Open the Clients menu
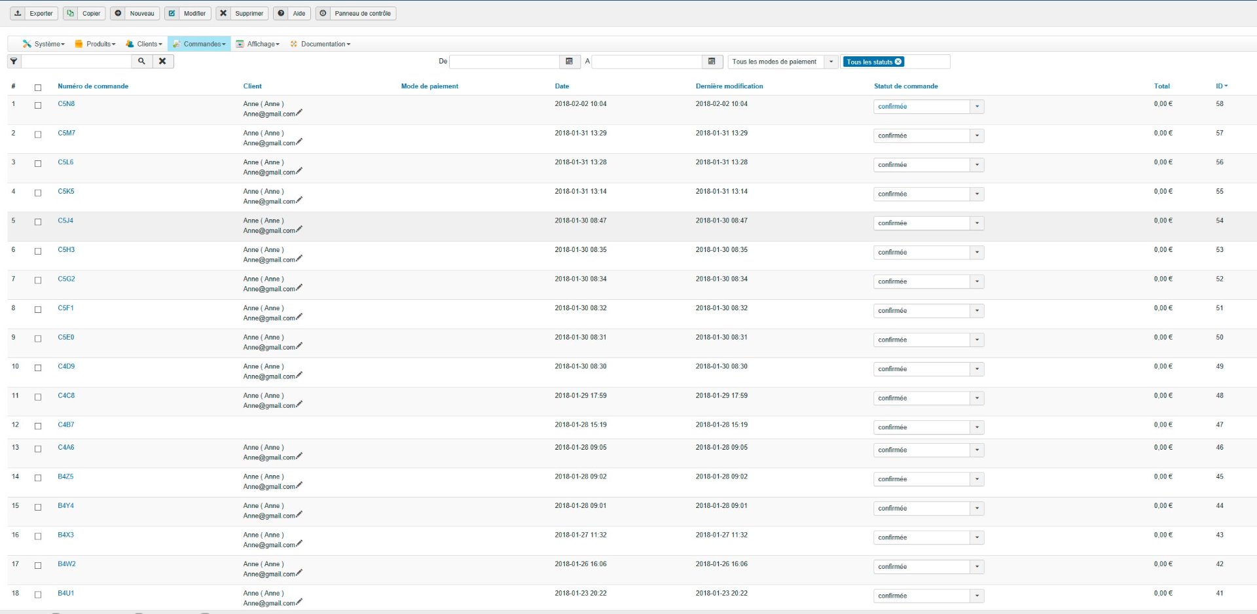 click(143, 44)
